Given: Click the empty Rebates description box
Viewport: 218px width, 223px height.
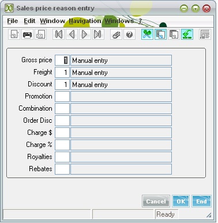Looking at the screenshot, I should (x=121, y=169).
